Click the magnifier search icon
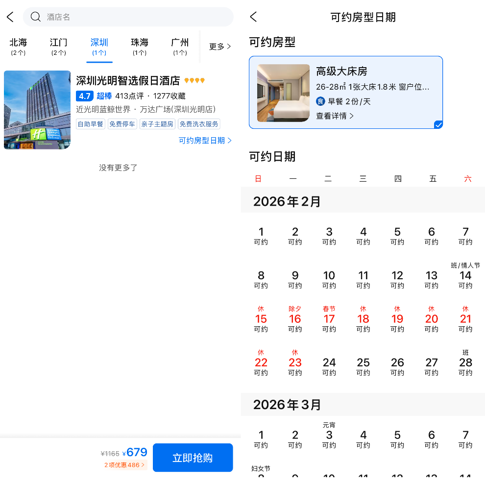485x486 pixels. tap(35, 17)
